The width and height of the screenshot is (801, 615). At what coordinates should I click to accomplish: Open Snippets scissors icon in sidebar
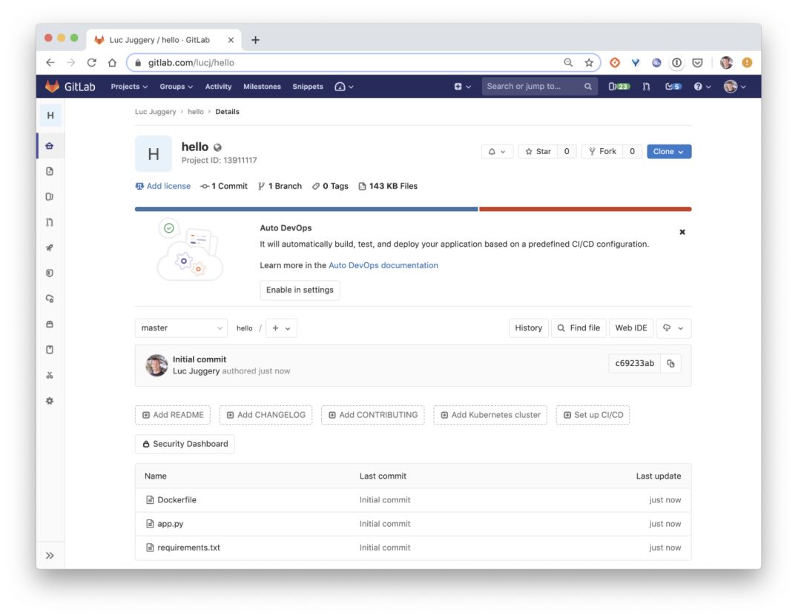point(50,375)
